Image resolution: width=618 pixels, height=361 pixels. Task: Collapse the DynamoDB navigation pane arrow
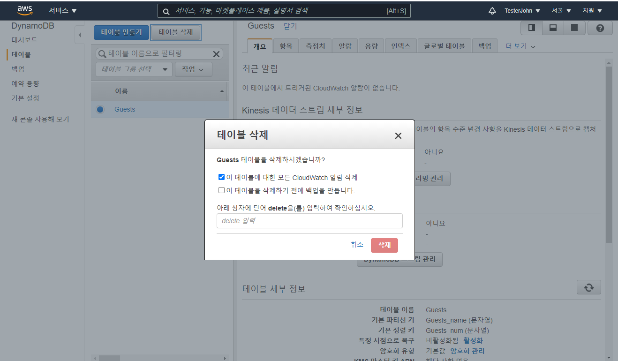pos(79,35)
